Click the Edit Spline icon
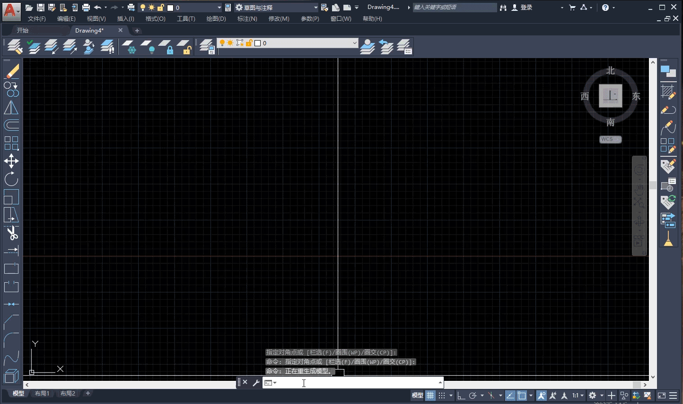This screenshot has height=404, width=683. pyautogui.click(x=668, y=127)
